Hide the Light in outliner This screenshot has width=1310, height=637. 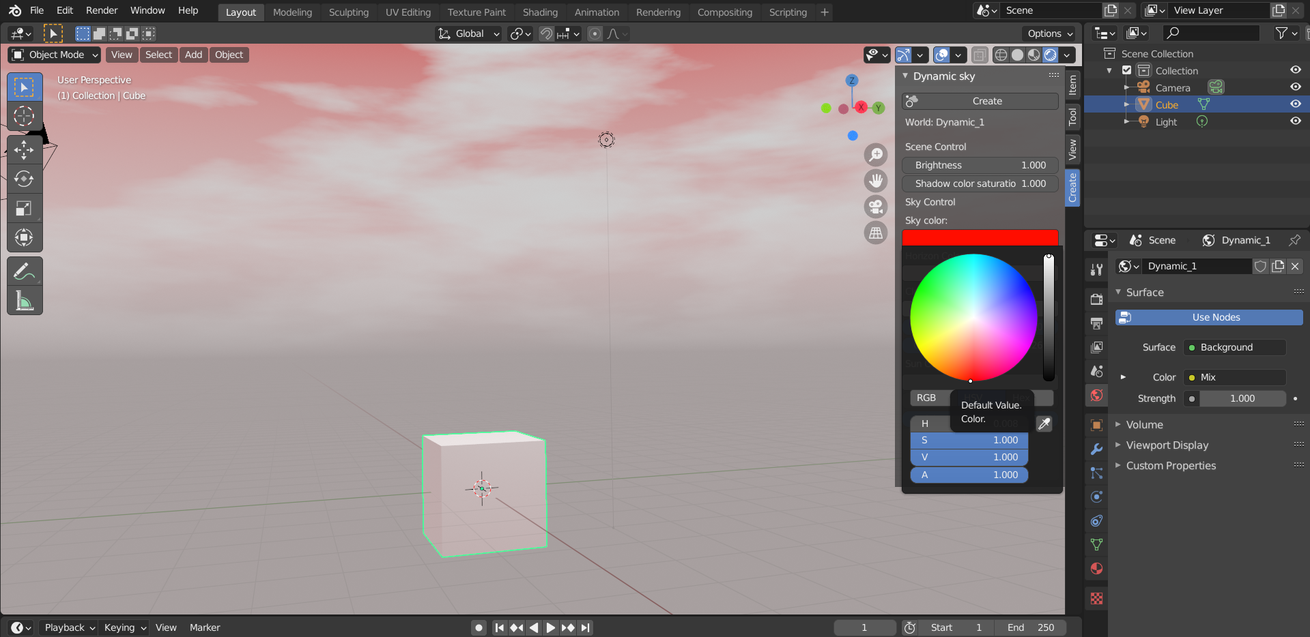pos(1296,121)
